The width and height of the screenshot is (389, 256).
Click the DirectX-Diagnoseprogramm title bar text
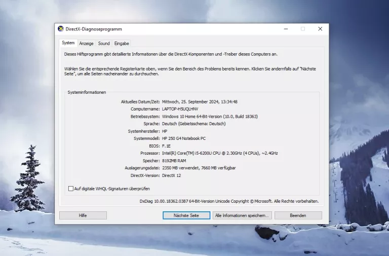pos(94,29)
